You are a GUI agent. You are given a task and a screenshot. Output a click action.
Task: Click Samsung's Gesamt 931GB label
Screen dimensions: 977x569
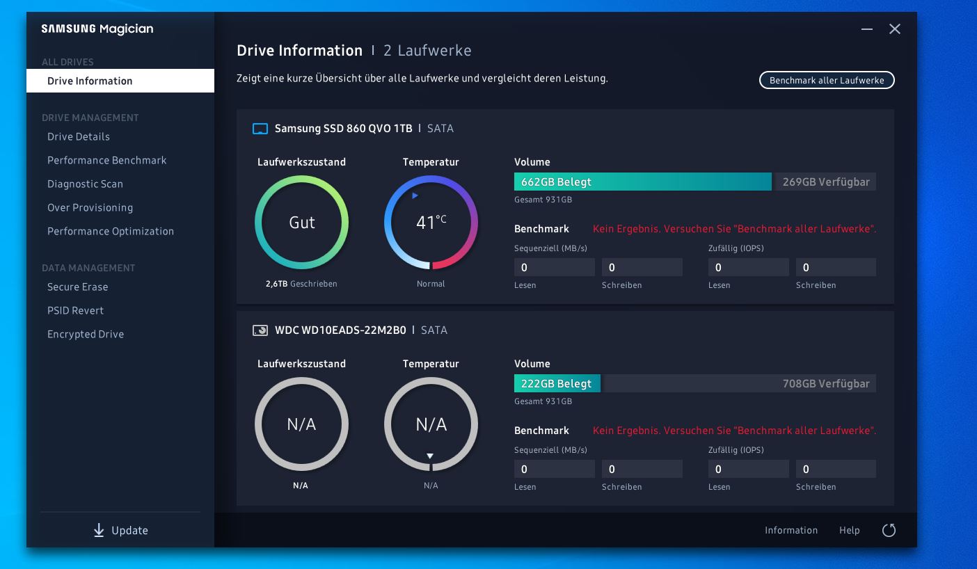[543, 200]
